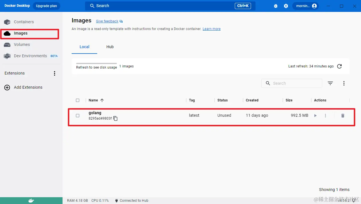Click the Volumes drive sidebar icon
Viewport: 361px width, 204px height.
coord(7,45)
